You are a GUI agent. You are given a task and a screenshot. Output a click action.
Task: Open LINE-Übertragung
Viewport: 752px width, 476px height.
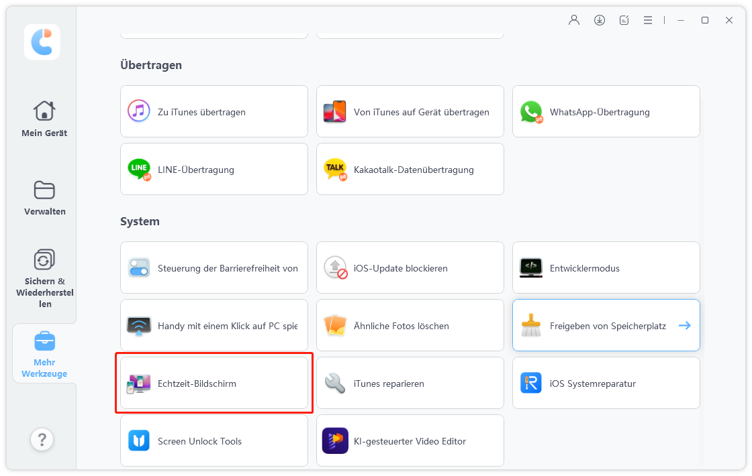(x=214, y=169)
